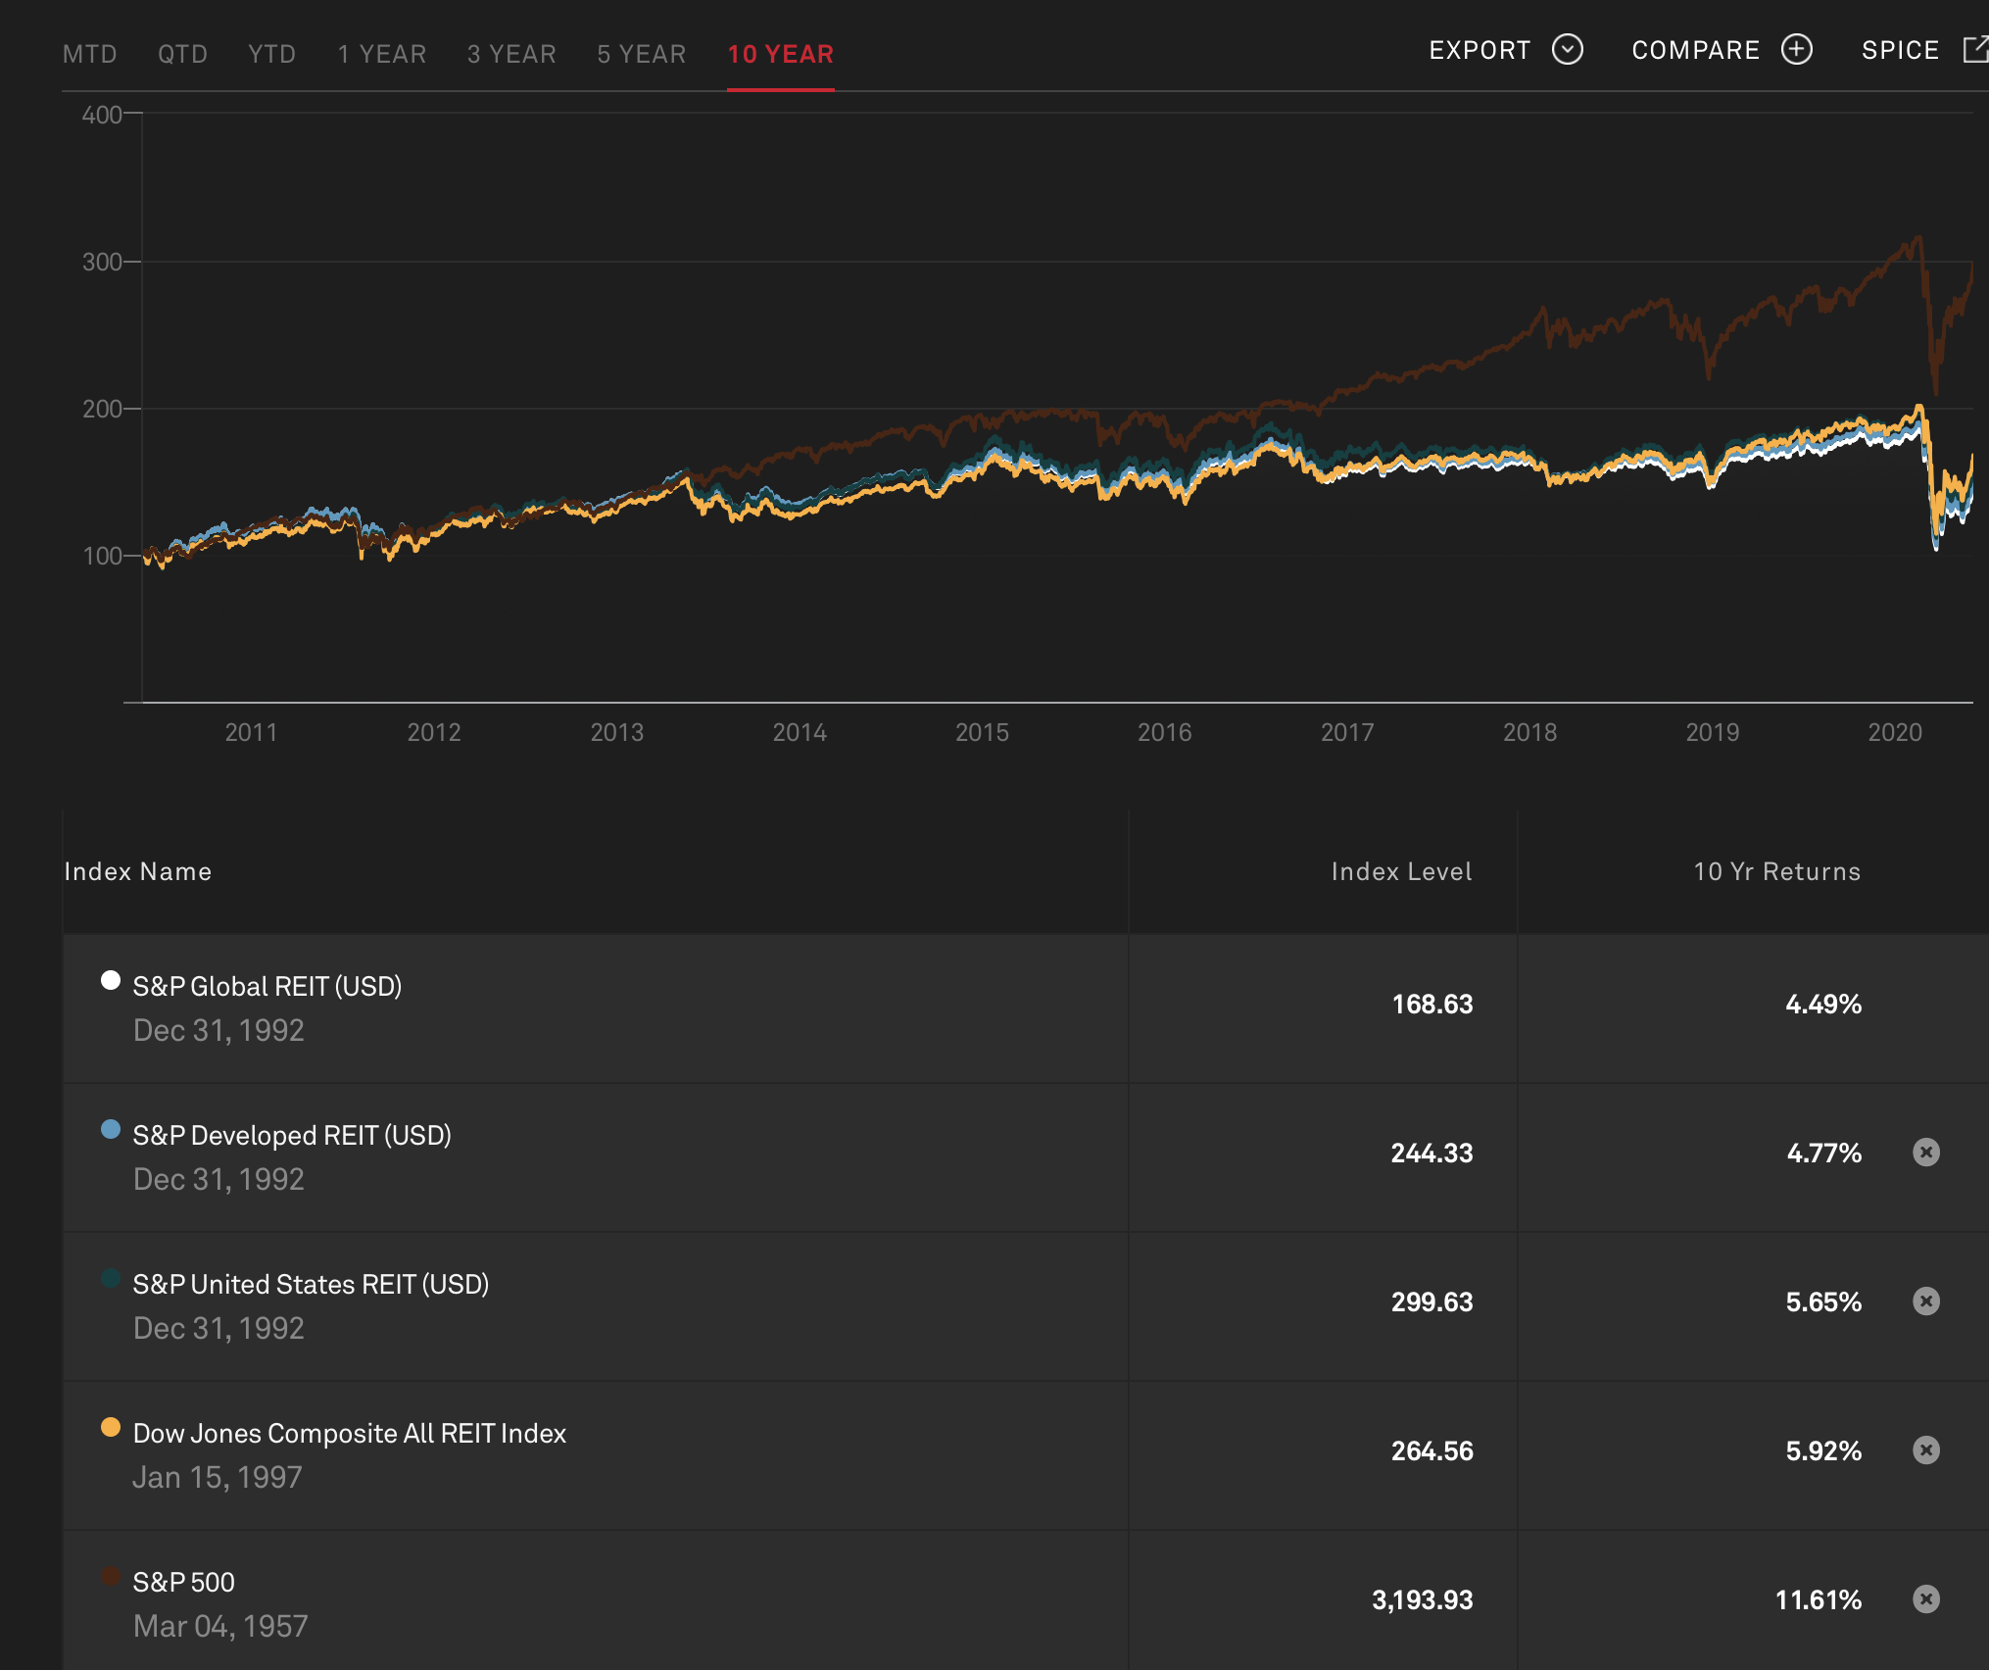Click the Compare plus icon

(1797, 49)
